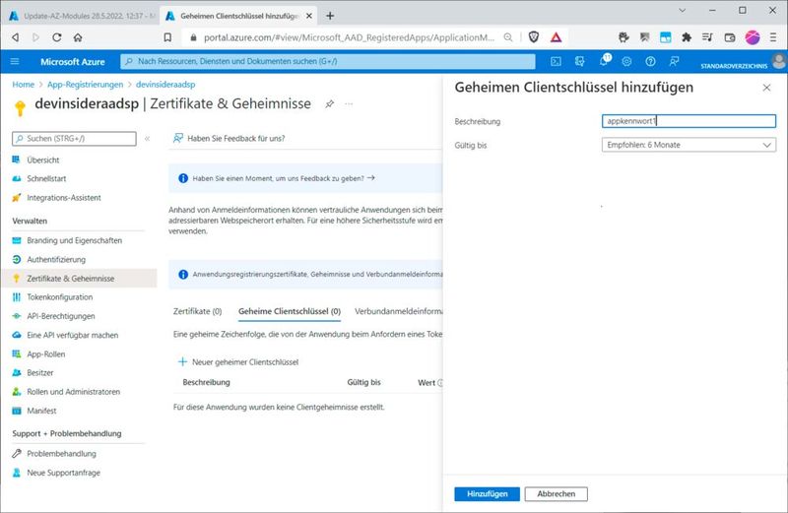This screenshot has width=788, height=513.
Task: Switch to Verbundanmeldeinformationen tab
Action: click(x=399, y=311)
